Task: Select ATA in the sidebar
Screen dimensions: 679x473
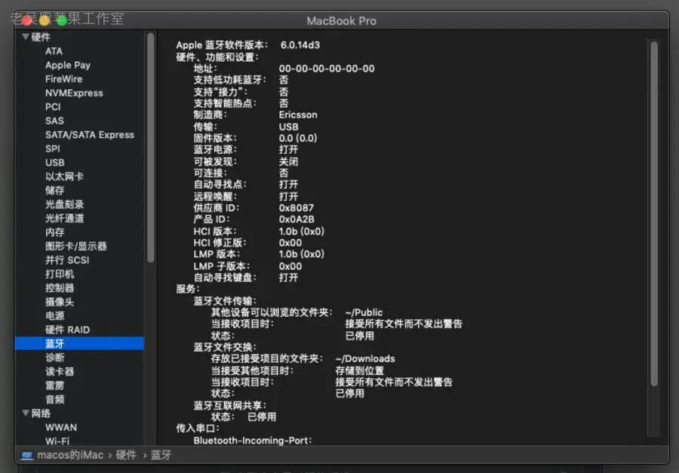Action: point(54,51)
